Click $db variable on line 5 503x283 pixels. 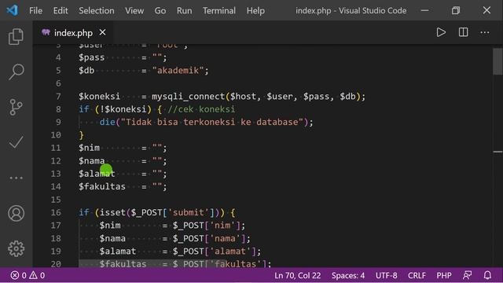[86, 70]
